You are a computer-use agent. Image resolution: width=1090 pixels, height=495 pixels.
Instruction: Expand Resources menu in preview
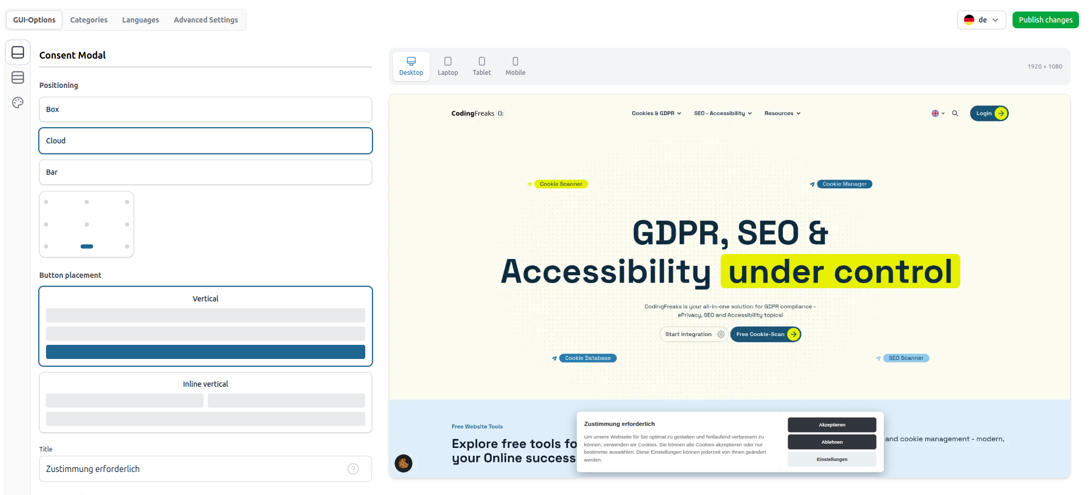pyautogui.click(x=782, y=114)
